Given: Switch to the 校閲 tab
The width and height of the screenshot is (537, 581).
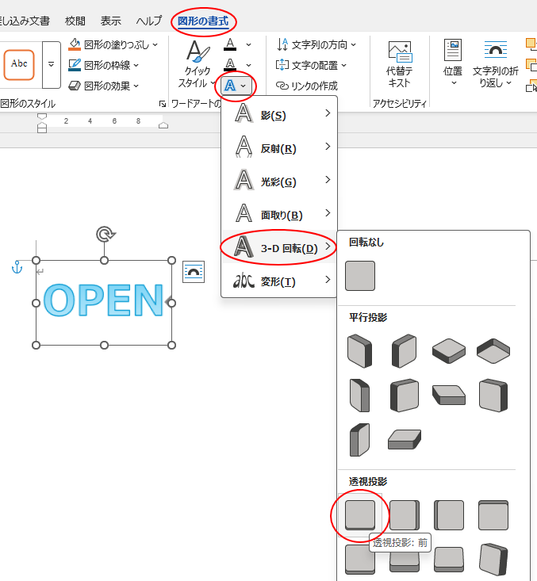Looking at the screenshot, I should (x=75, y=21).
